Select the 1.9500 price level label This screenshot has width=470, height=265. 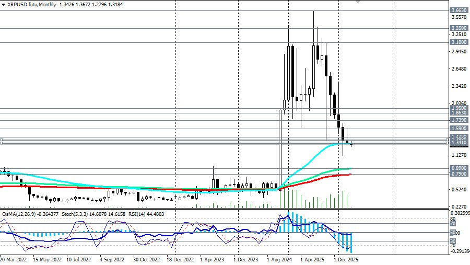[459, 108]
